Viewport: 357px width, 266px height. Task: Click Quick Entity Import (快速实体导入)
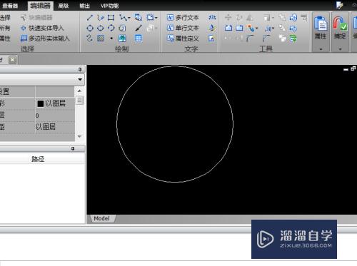43,28
